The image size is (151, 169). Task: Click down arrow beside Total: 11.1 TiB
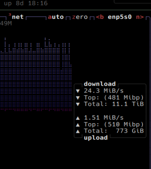coord(78,104)
